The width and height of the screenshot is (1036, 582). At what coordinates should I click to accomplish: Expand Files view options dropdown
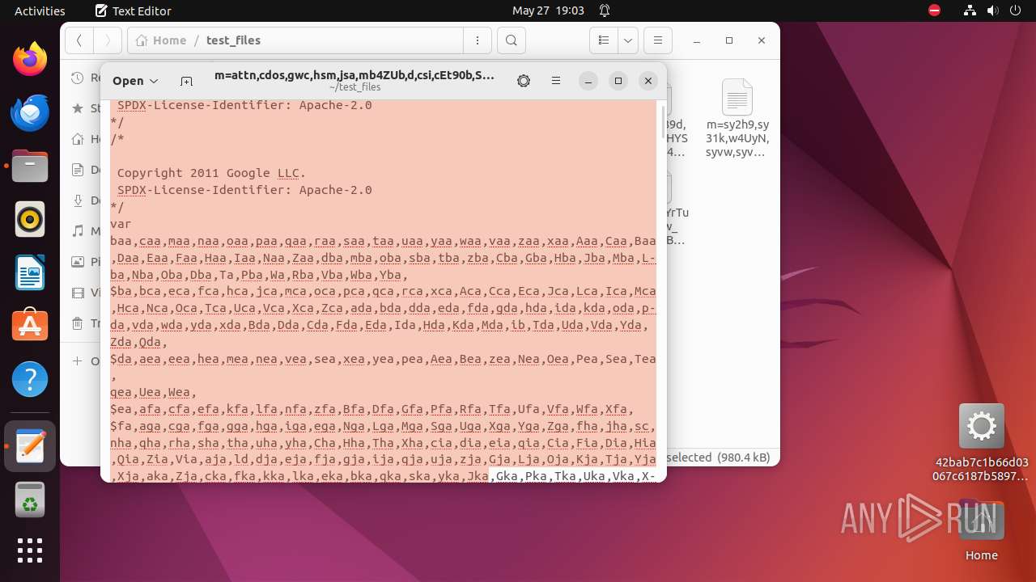[x=628, y=40]
